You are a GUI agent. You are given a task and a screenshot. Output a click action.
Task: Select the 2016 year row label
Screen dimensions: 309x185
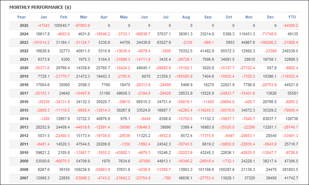point(24,102)
